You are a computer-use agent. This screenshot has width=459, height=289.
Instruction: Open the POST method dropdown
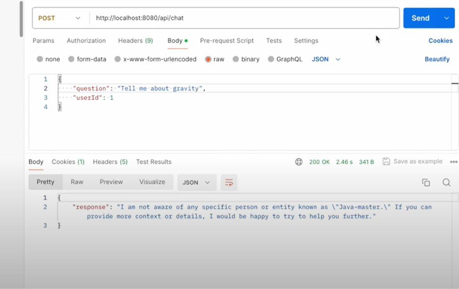click(x=59, y=18)
